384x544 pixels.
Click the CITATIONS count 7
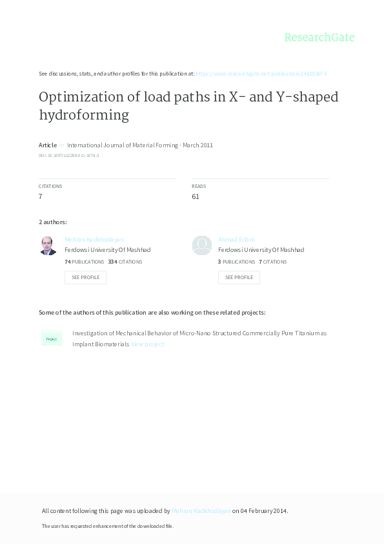pyautogui.click(x=40, y=196)
